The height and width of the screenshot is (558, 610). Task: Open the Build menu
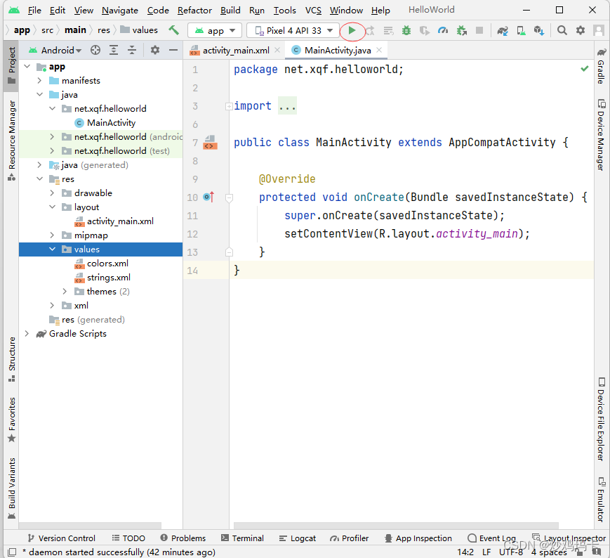(230, 10)
